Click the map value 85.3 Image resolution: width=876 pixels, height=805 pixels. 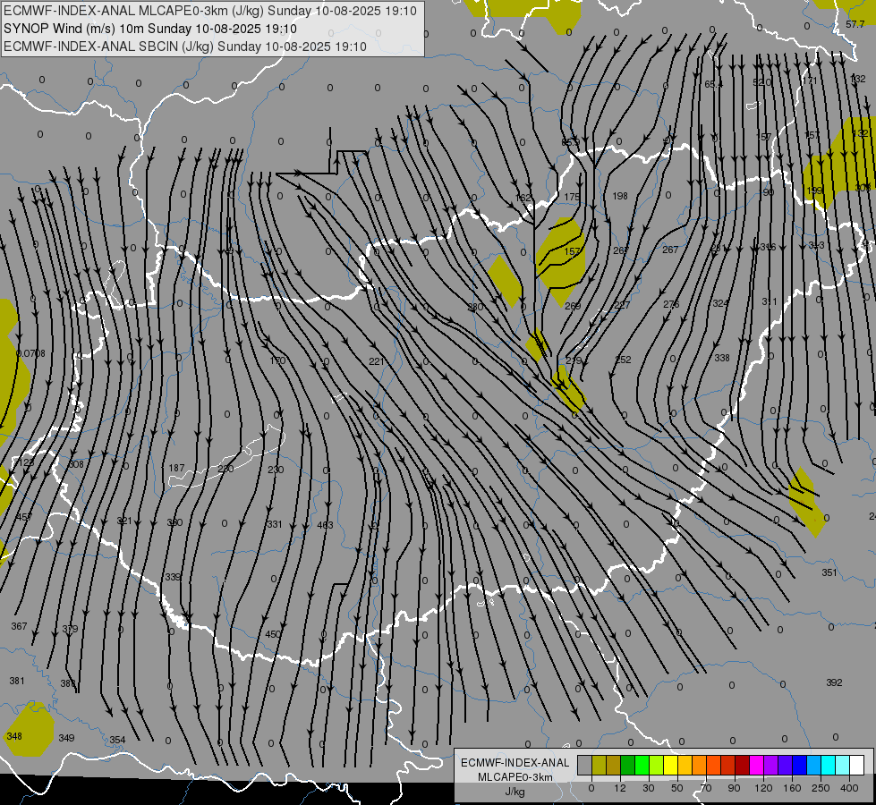click(570, 142)
